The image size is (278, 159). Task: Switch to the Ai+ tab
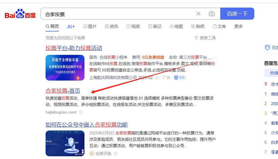tap(71, 27)
